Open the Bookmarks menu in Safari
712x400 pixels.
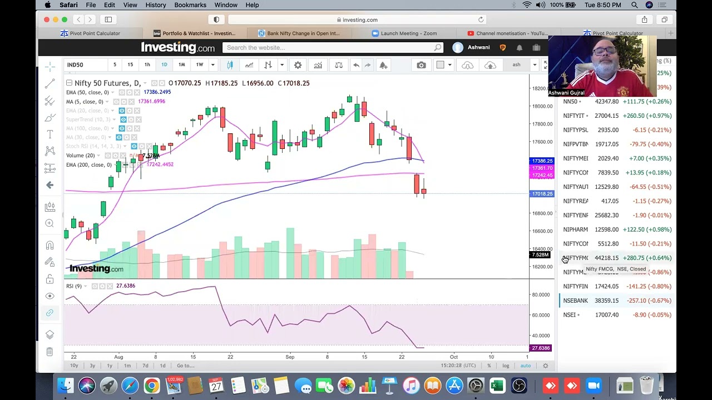pos(190,5)
